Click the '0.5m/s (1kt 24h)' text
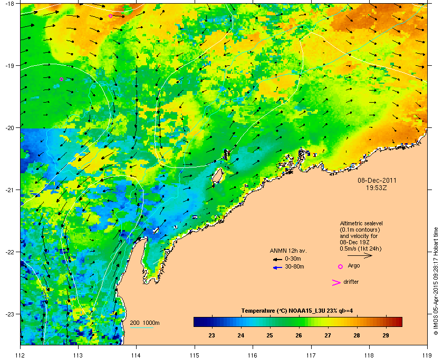Viewport: 443px width, 358px height. (361, 248)
